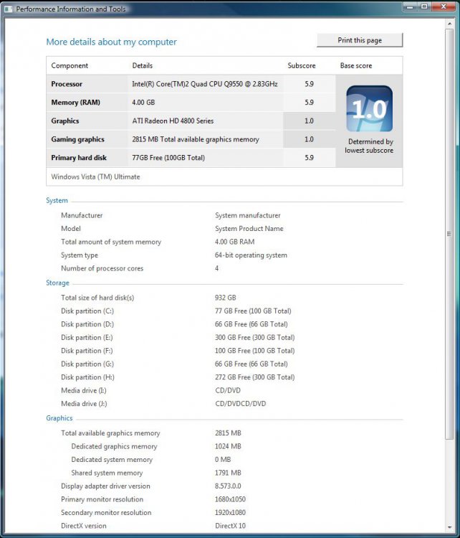Viewport: 460px width, 538px height.
Task: Maximize the Performance Information window
Action: (x=424, y=6)
